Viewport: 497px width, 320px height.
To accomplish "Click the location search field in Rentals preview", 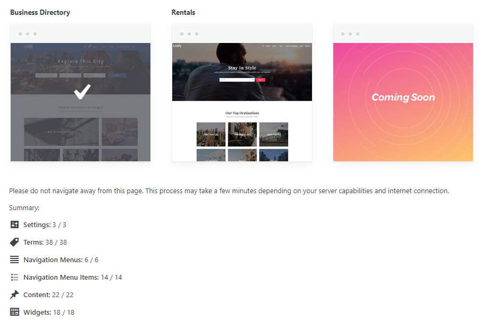I will (x=237, y=80).
